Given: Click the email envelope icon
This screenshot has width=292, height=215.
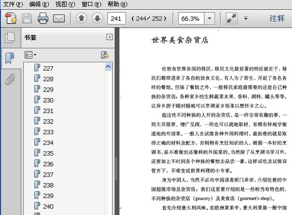Looking at the screenshot, I should 59,18.
